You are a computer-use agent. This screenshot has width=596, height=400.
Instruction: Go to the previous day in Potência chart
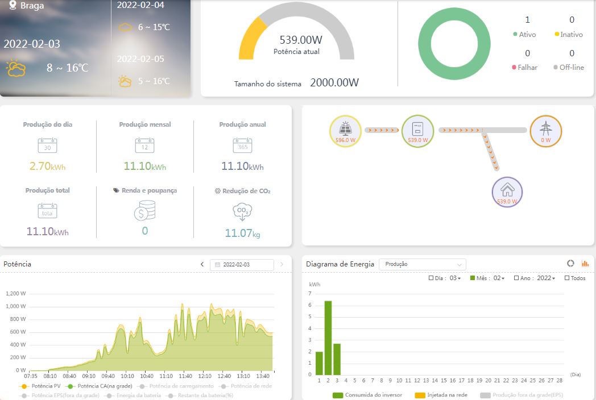(x=202, y=264)
